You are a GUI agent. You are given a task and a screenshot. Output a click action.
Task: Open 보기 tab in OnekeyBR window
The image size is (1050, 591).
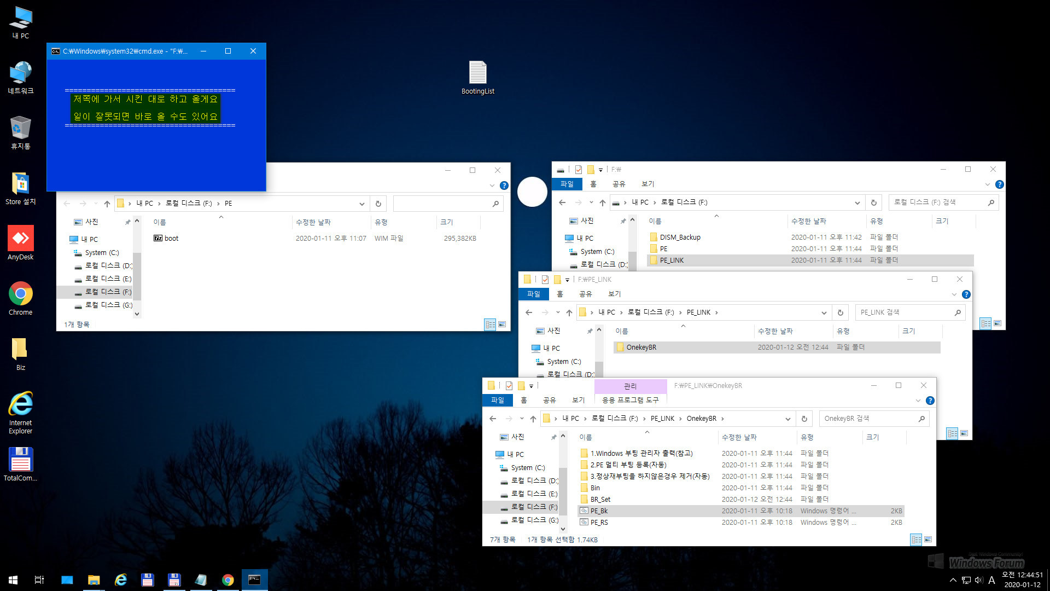[x=579, y=401]
